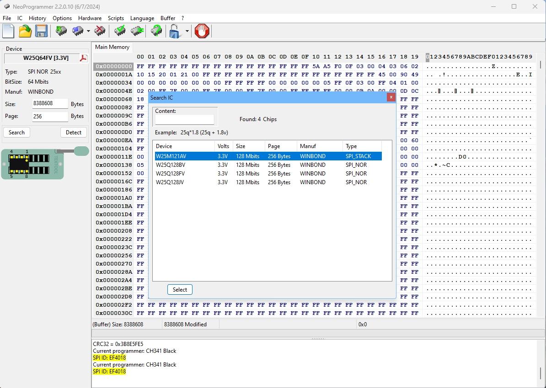
Task: Click hex address 0x0000030C
Action: coord(114,313)
